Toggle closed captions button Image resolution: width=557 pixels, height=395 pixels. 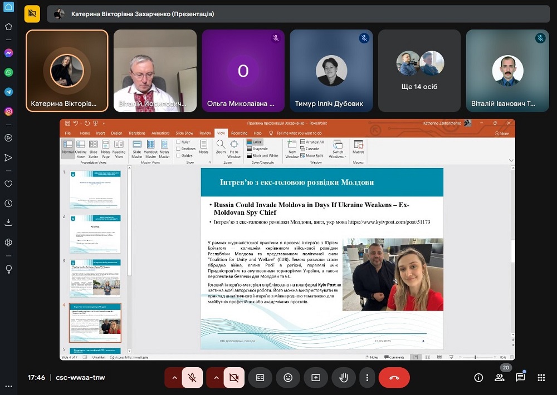coord(260,378)
